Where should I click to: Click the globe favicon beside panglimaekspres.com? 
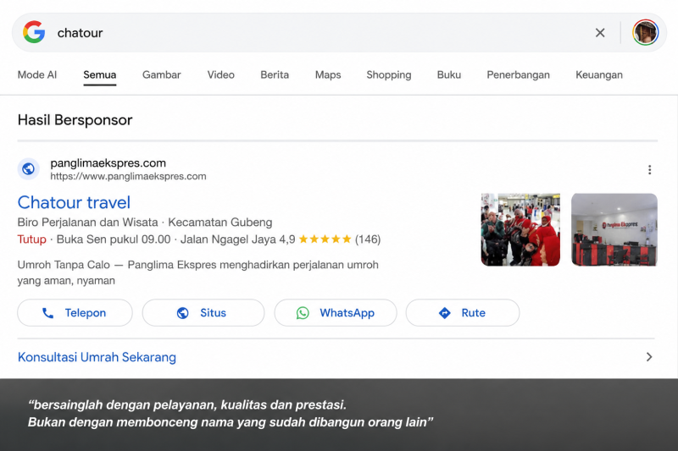29,168
